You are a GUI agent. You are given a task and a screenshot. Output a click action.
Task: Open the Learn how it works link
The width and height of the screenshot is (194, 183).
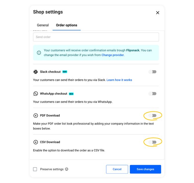(x=119, y=80)
